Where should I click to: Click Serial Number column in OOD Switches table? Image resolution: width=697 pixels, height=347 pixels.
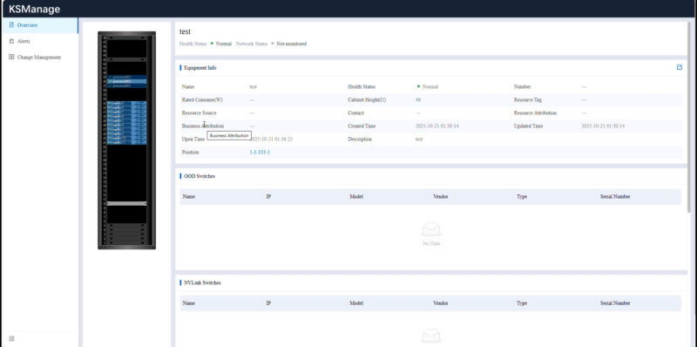615,197
